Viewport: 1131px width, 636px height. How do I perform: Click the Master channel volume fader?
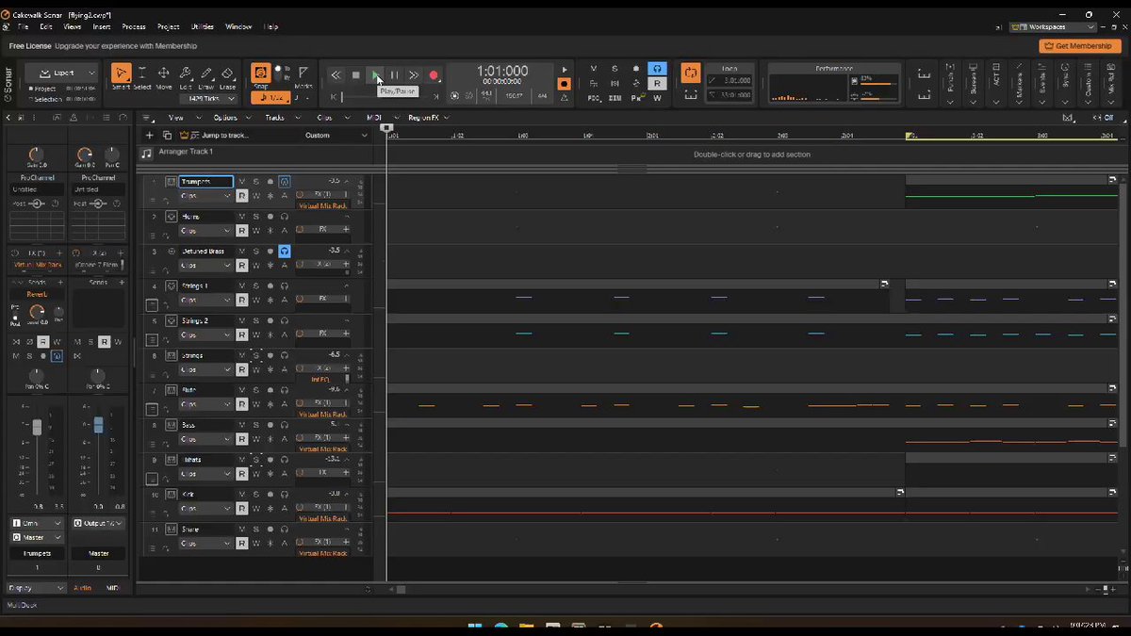point(98,425)
